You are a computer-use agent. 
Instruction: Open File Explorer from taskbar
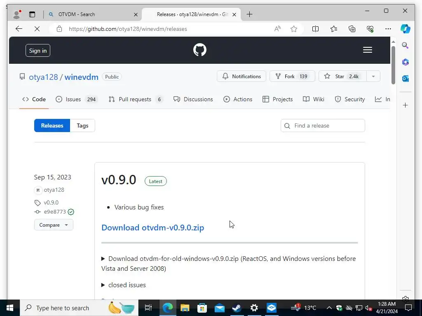[x=185, y=308]
